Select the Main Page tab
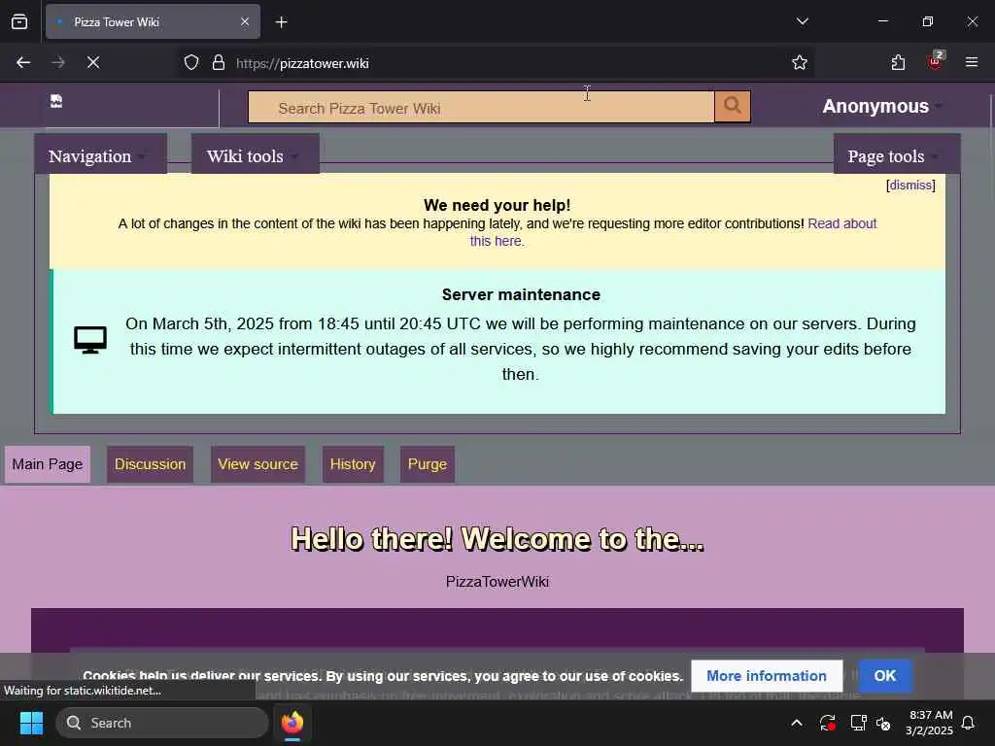The height and width of the screenshot is (746, 995). coord(47,464)
